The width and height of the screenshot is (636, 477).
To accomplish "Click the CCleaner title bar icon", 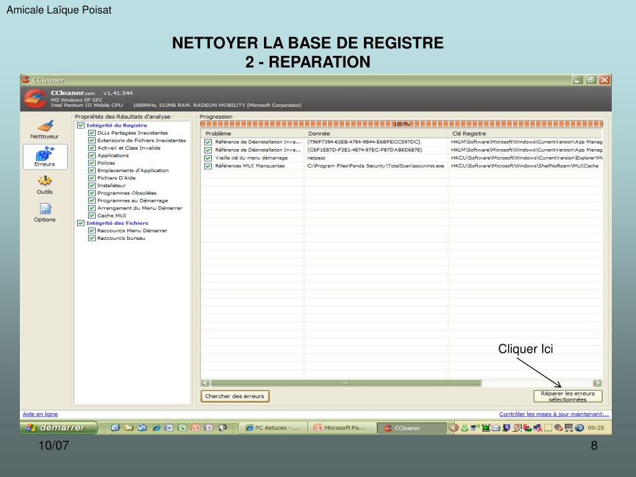I will point(25,79).
